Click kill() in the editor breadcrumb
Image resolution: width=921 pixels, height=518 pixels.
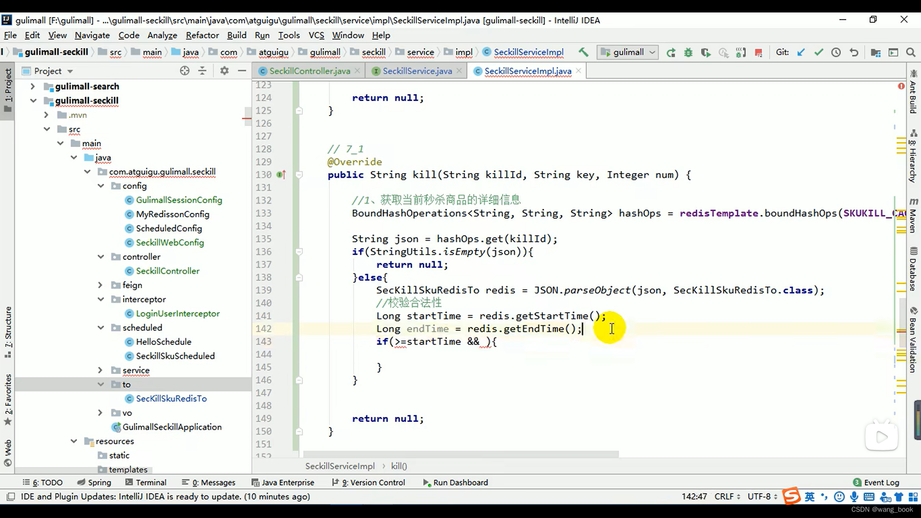tap(399, 466)
